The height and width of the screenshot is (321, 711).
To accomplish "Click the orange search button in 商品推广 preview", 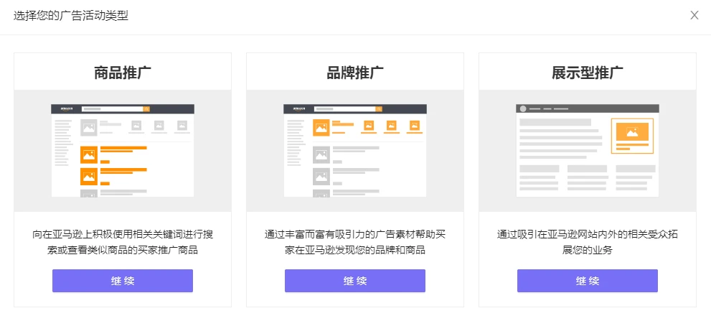I will 147,109.
